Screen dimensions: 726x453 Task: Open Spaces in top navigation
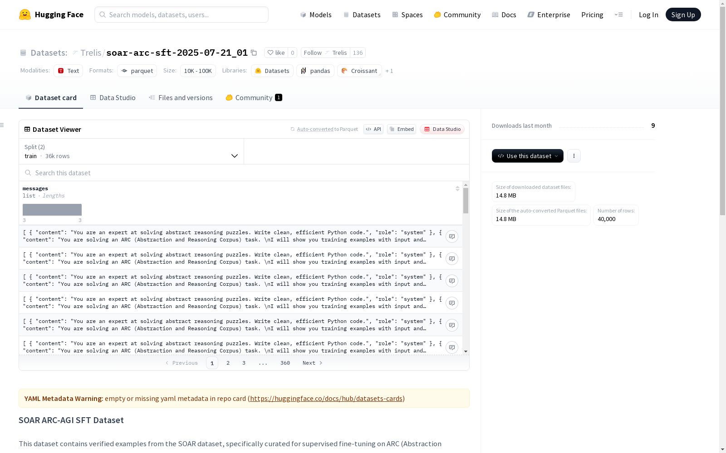click(x=407, y=14)
